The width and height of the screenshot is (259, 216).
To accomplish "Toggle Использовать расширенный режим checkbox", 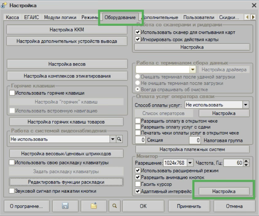I will pyautogui.click(x=137, y=170).
